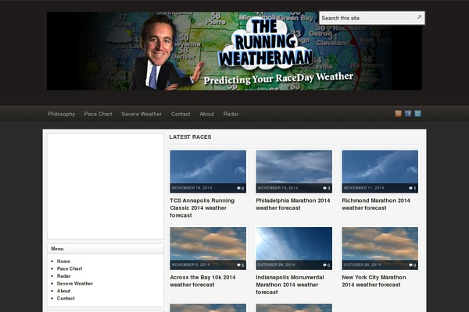The height and width of the screenshot is (312, 469).
Task: Click Pace Chart in the sidebar Menu
Action: click(x=70, y=268)
